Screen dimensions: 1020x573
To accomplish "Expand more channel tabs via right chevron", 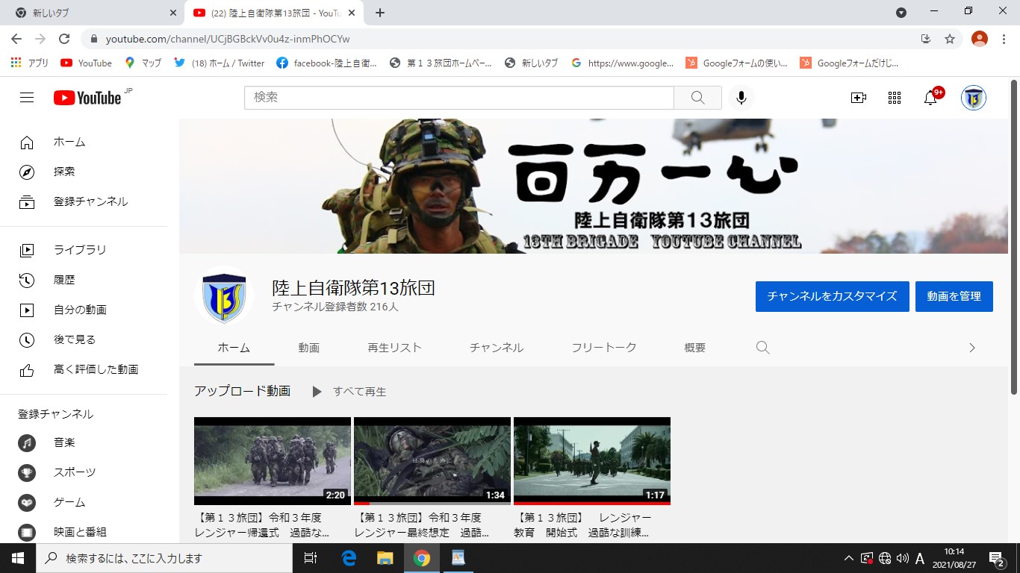I will 971,347.
